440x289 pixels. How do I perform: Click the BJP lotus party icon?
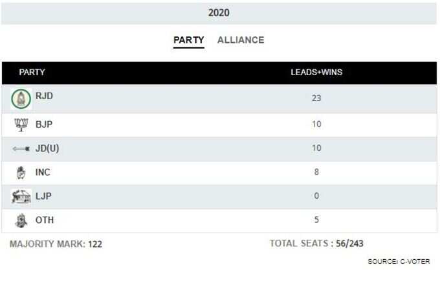point(21,125)
